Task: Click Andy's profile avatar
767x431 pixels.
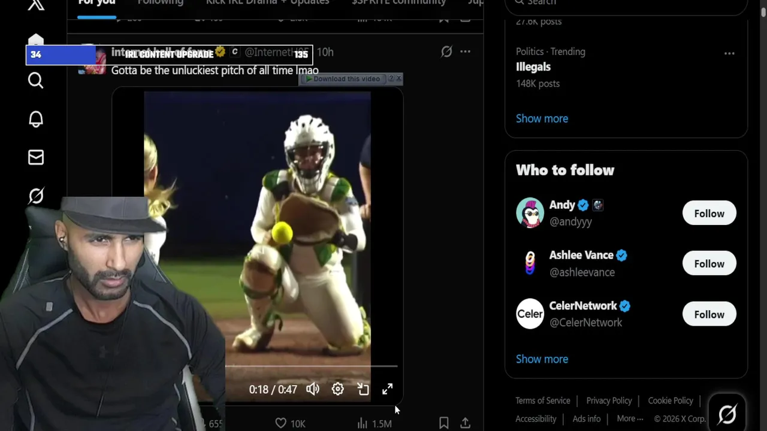Action: pos(530,213)
